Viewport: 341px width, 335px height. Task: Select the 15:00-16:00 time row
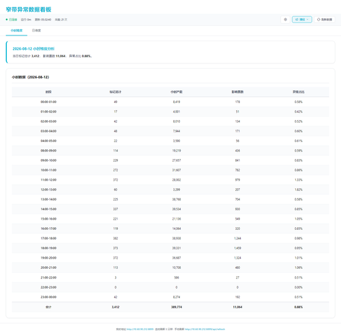tap(170, 219)
